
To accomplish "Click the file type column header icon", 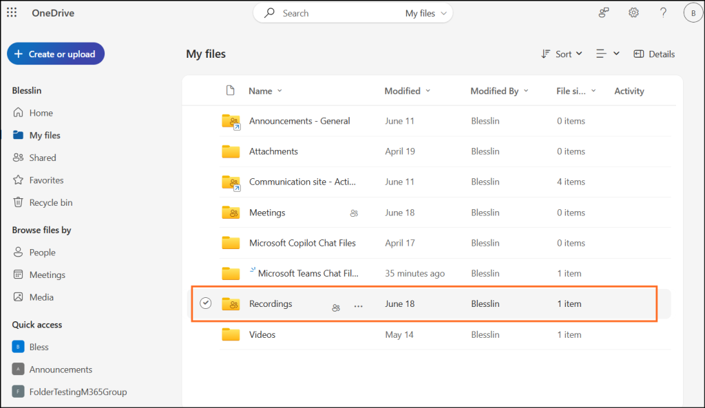I will 230,90.
